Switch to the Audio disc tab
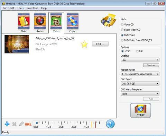166x136 pixels. coord(40,23)
